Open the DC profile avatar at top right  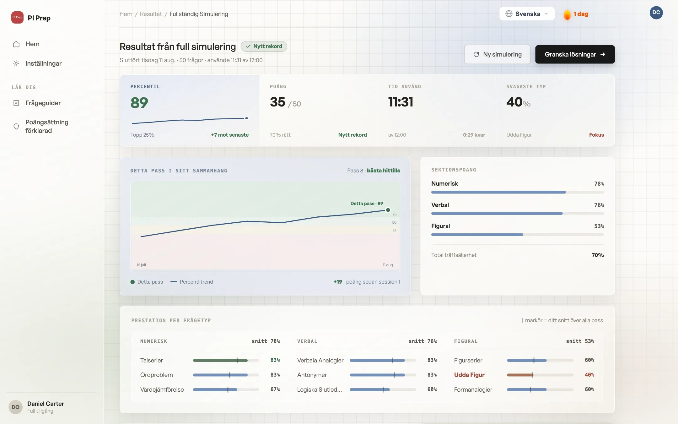(656, 13)
